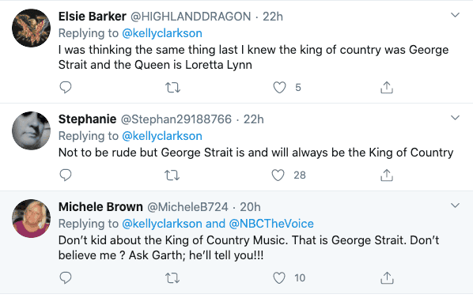
Task: Reply to Elsie Barker's tweet
Action: coord(66,88)
